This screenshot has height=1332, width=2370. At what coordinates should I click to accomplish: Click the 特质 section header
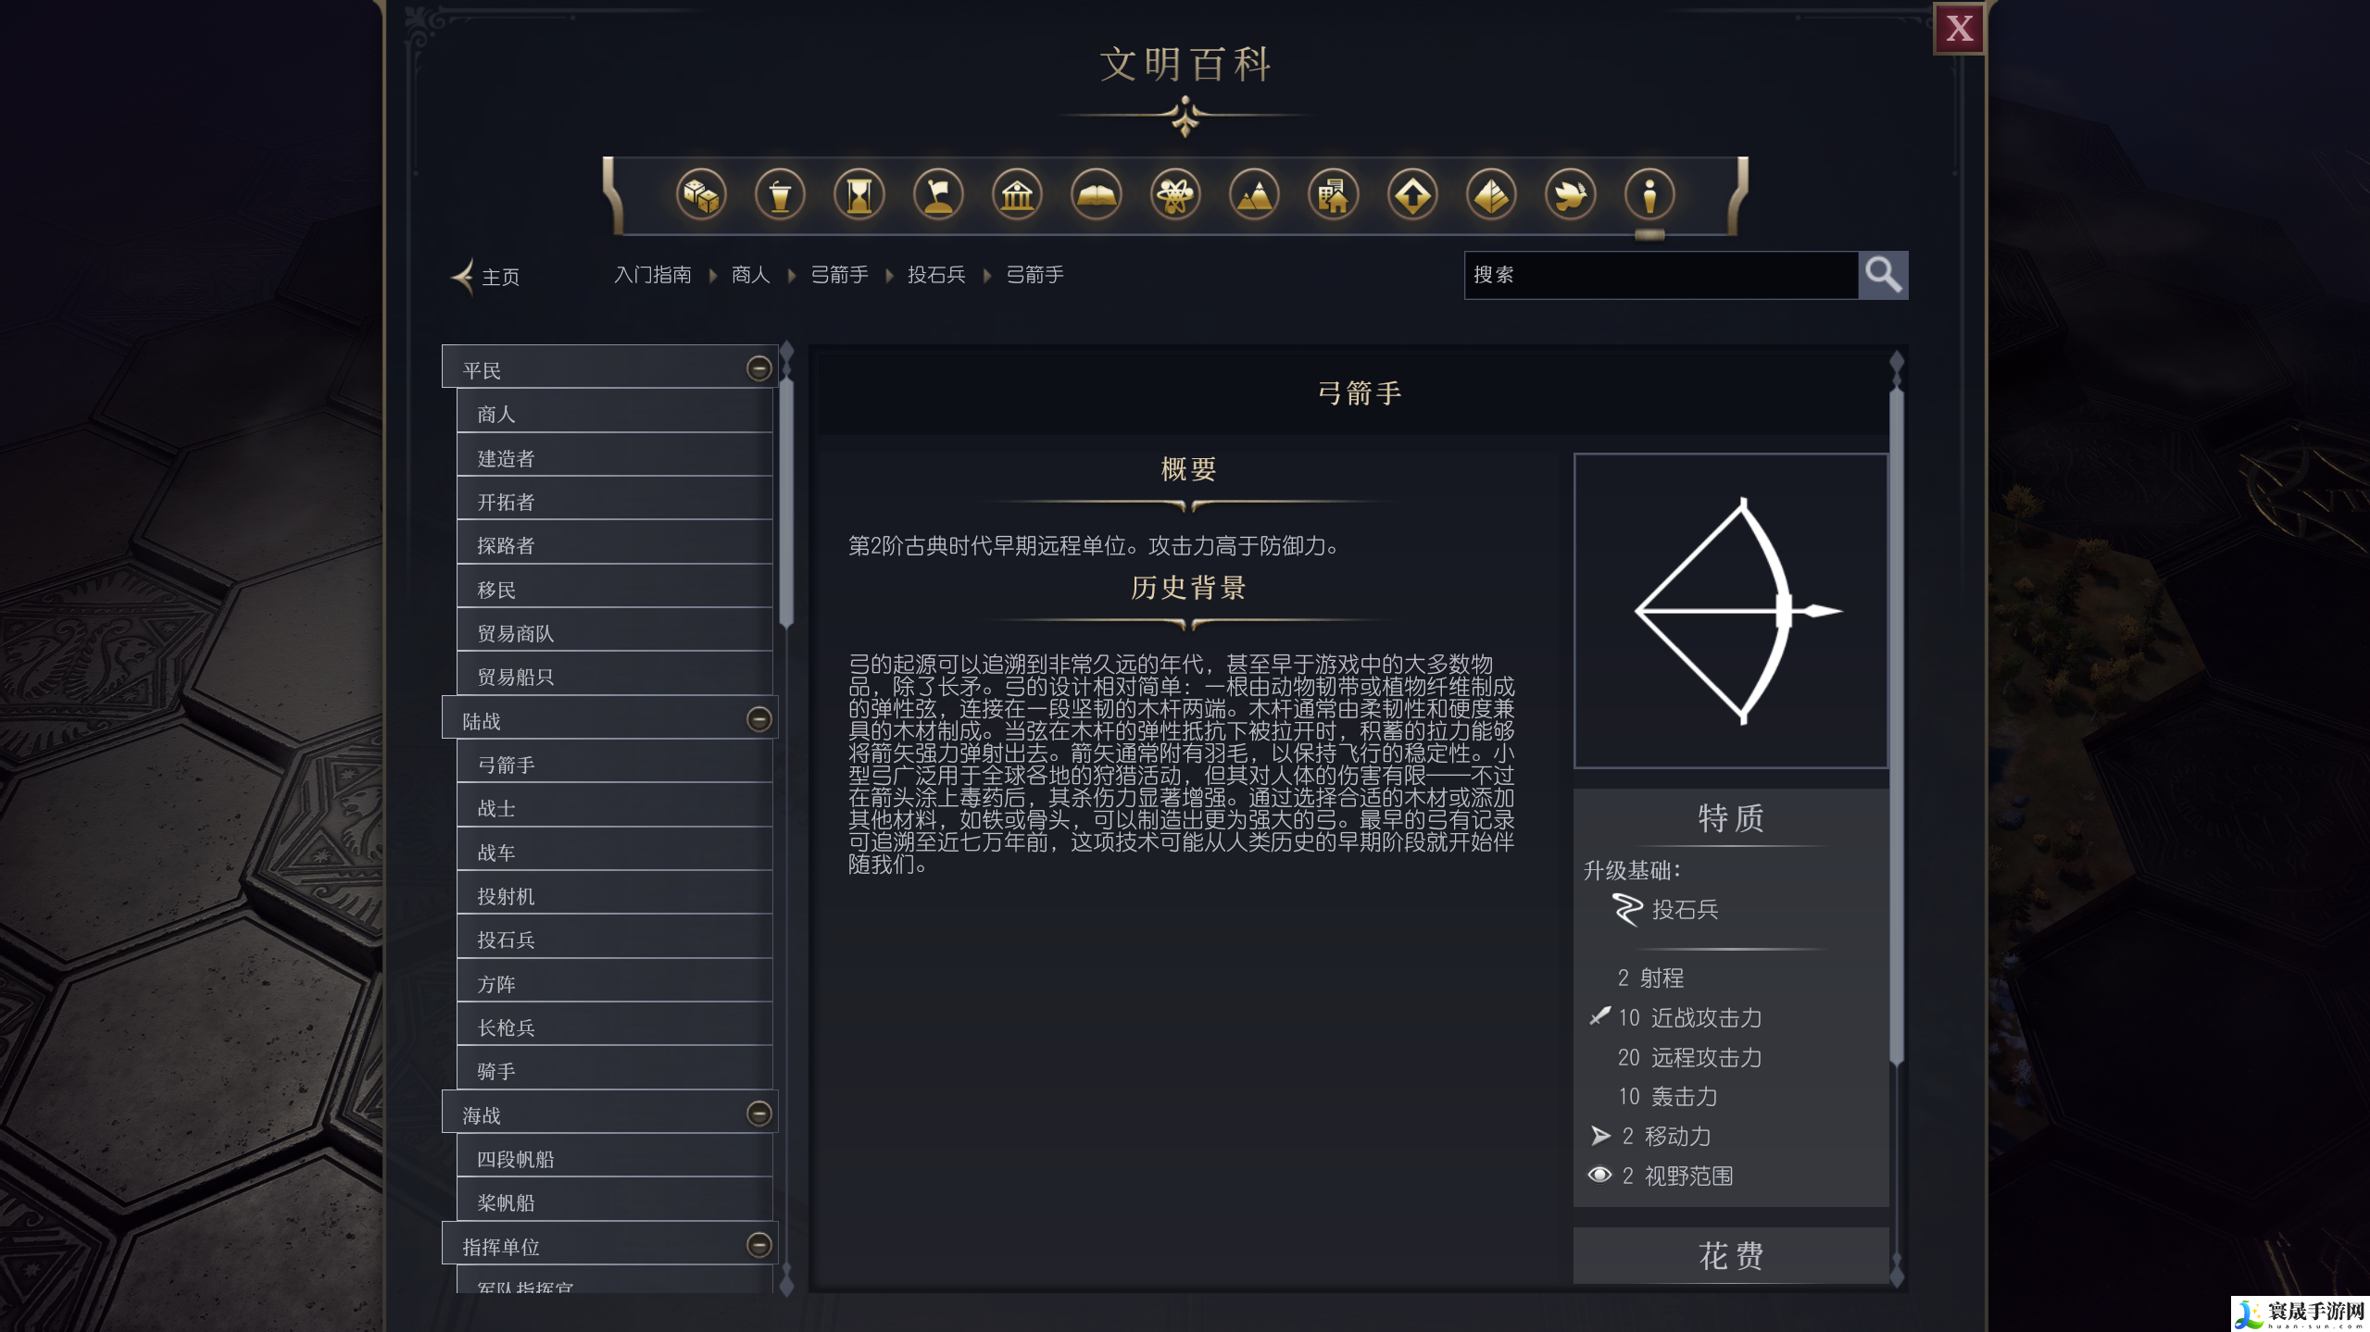click(x=1730, y=817)
